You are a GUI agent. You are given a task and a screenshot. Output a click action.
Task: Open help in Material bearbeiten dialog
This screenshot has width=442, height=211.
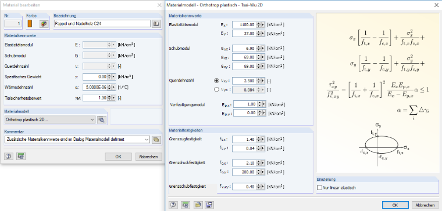tap(8, 157)
